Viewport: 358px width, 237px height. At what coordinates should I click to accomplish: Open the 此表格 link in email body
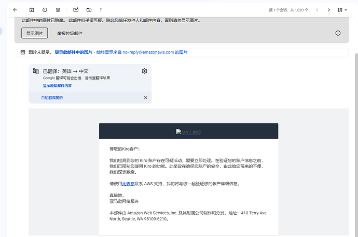coord(128,184)
